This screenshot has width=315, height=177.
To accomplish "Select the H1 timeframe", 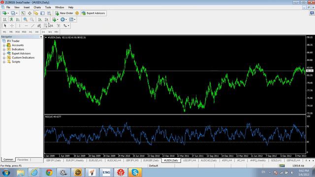I will point(31,32).
